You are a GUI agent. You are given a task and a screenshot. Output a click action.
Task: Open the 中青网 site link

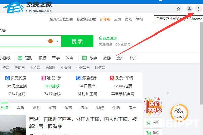(66, 68)
